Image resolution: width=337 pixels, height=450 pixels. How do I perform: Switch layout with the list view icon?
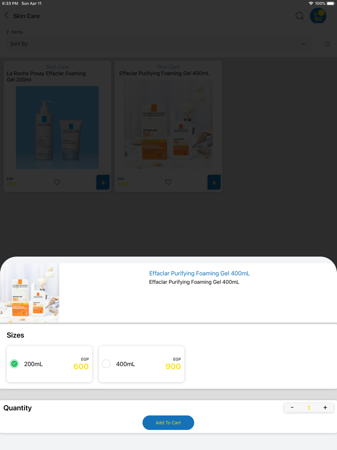click(x=327, y=44)
